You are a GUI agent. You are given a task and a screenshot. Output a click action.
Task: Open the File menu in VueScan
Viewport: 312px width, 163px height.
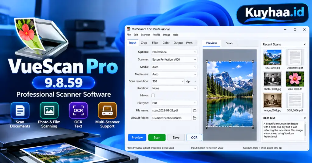point(129,35)
